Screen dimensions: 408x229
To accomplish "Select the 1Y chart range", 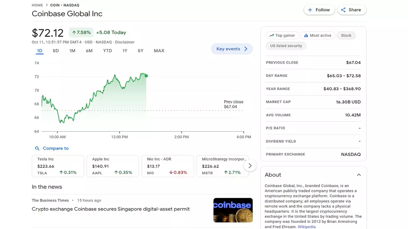I will (x=125, y=51).
